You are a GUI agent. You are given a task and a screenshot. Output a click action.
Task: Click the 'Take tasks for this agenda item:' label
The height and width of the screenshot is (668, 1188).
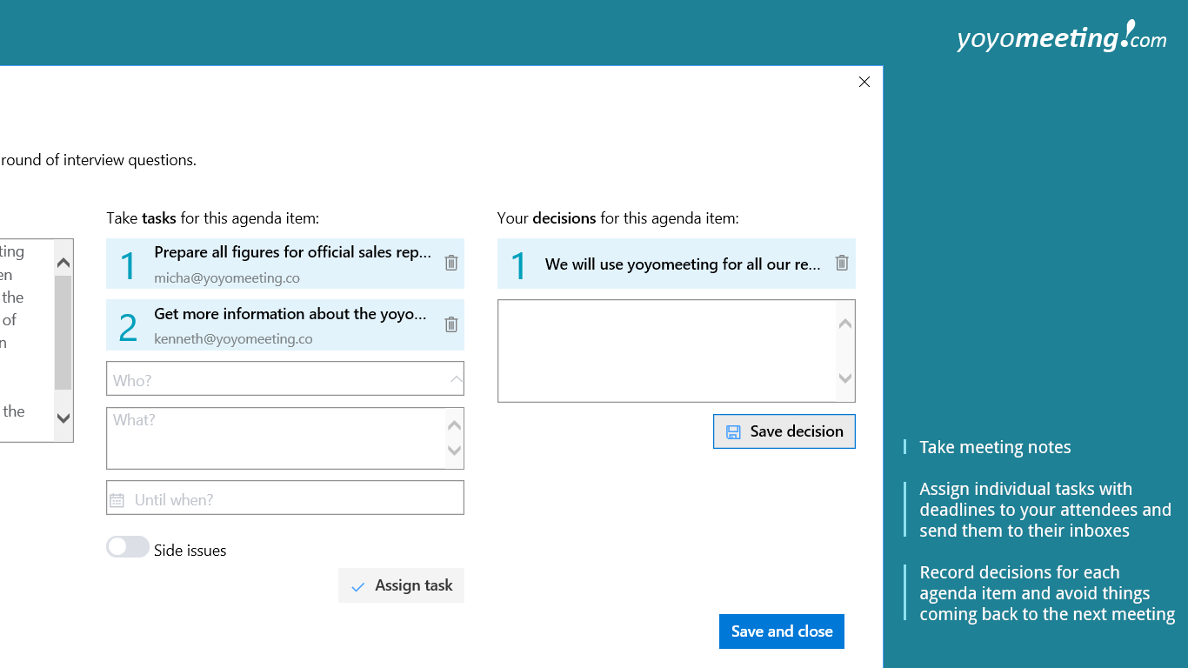pyautogui.click(x=213, y=218)
